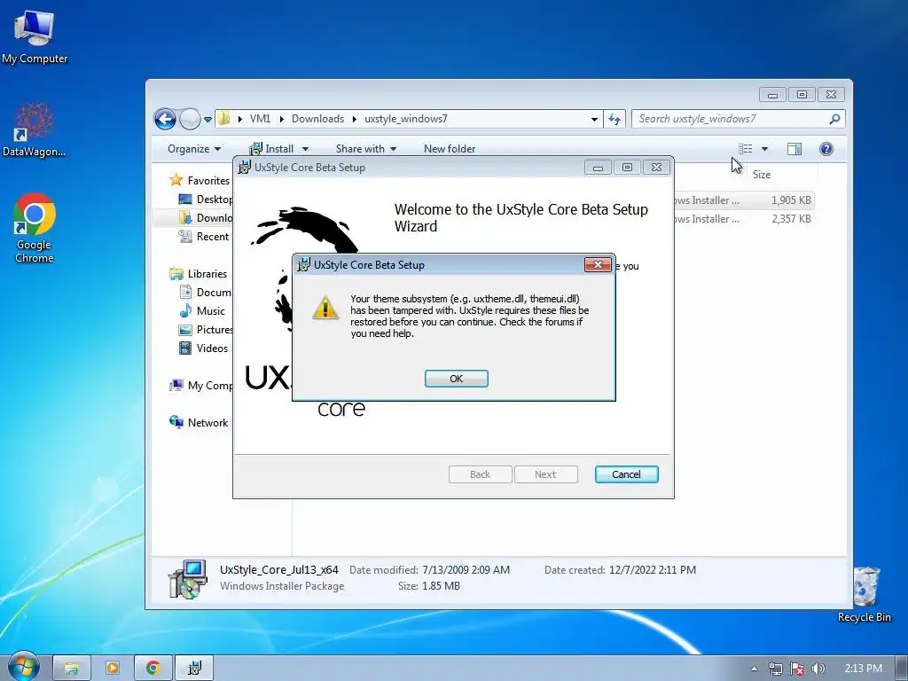The image size is (908, 681).
Task: Expand the address bar previous locations dropdown
Action: (594, 120)
